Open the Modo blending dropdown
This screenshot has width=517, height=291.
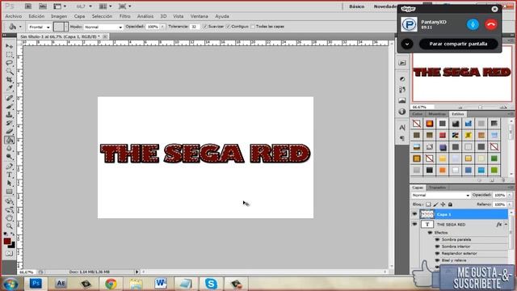click(x=103, y=27)
